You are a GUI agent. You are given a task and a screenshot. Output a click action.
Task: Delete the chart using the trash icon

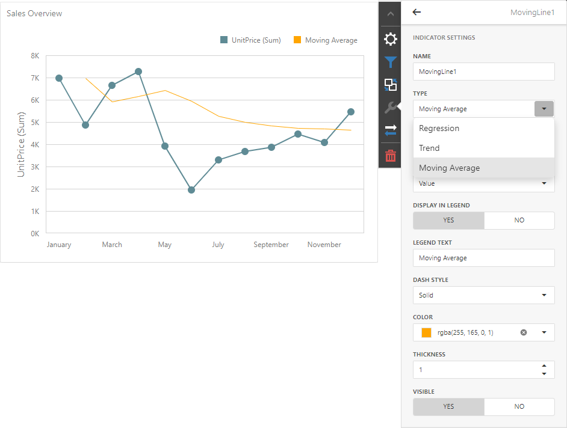coord(391,156)
